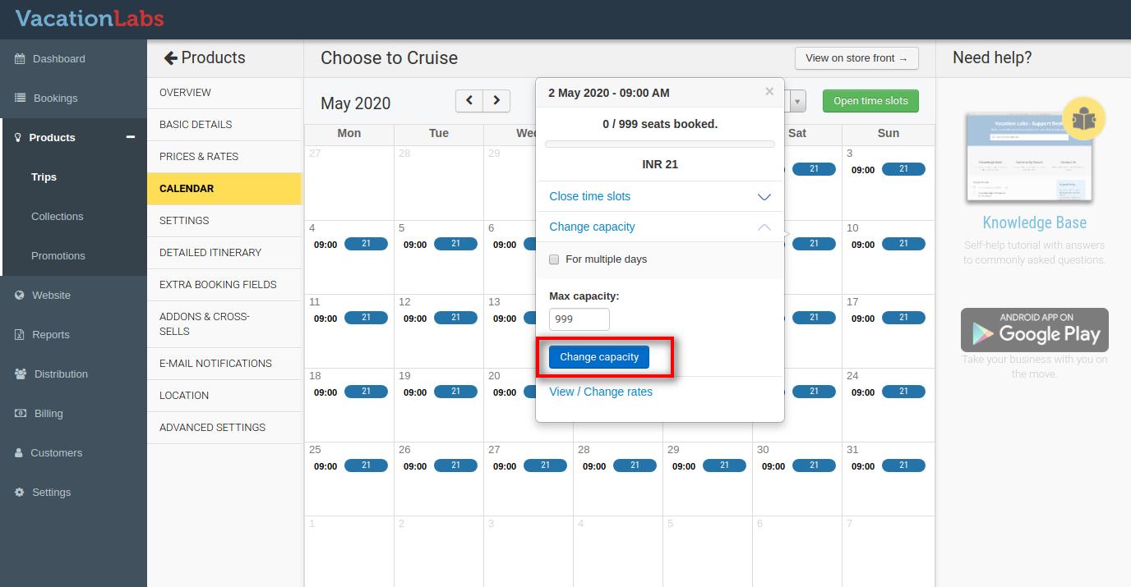
Task: Click the Bookings list icon
Action: (21, 99)
